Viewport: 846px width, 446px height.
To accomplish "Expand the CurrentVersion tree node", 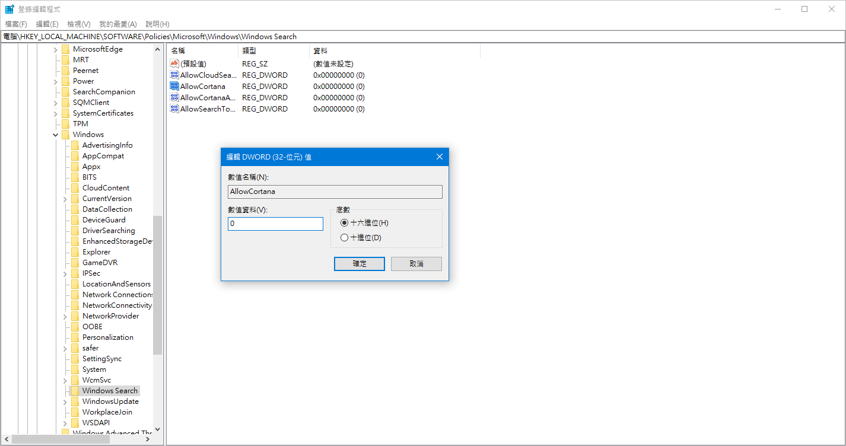I will 65,199.
